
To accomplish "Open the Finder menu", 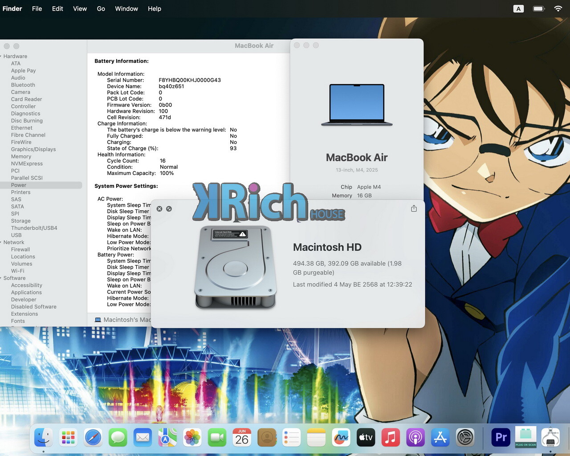I will click(12, 8).
